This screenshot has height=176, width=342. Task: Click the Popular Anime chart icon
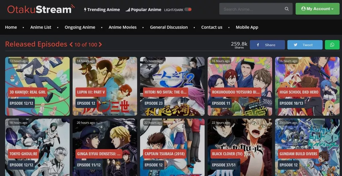128,9
